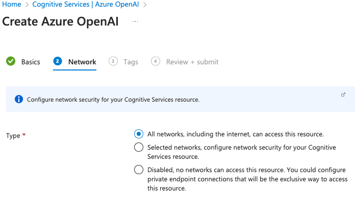Click the green checkmark icon for Basics

point(10,61)
